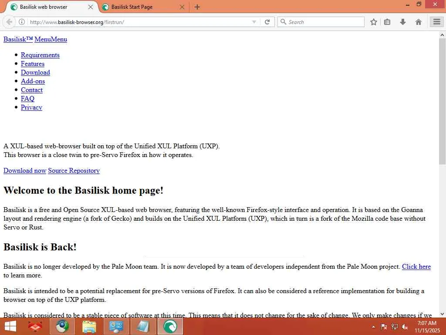
Task: Go back with the back arrow button
Action: [x=9, y=22]
